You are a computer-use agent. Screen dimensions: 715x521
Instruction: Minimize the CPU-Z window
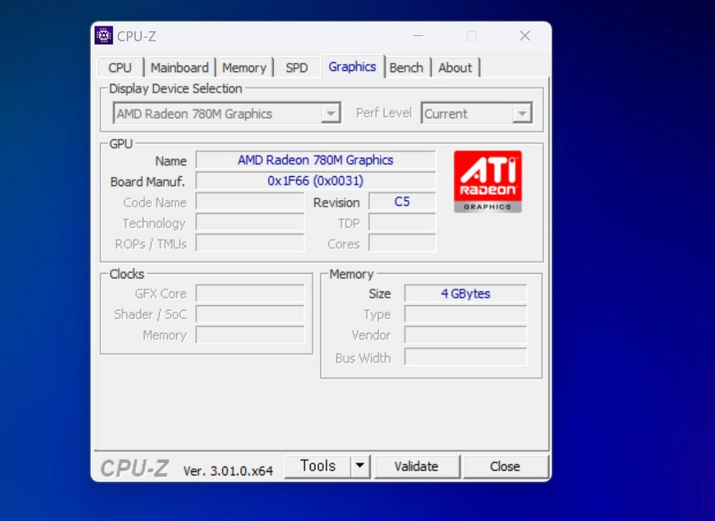click(x=418, y=35)
